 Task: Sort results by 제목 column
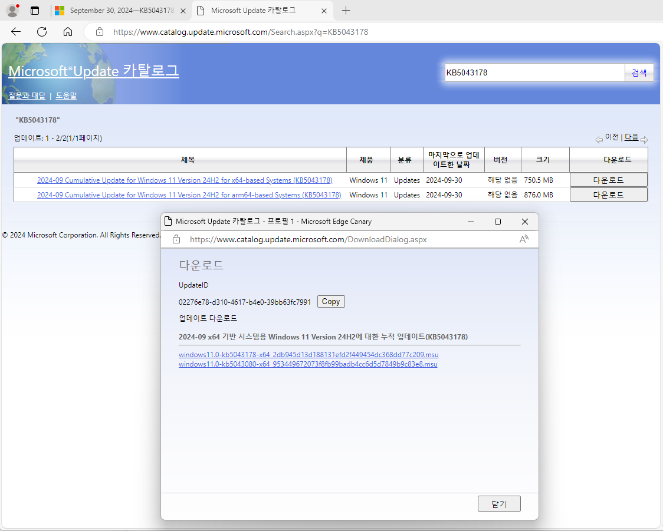click(188, 160)
